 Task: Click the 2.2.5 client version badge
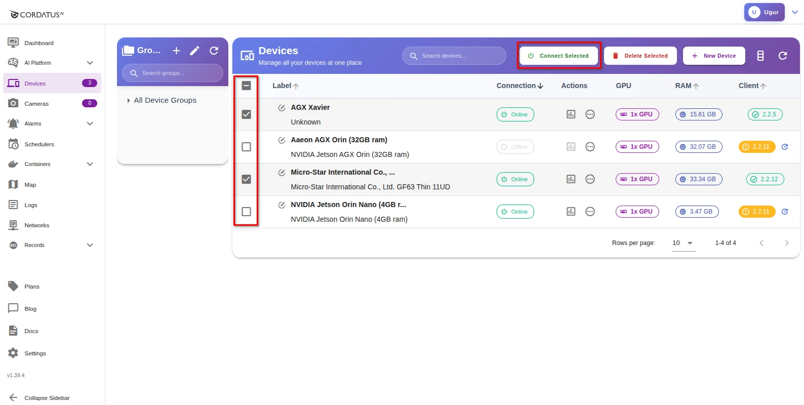765,114
